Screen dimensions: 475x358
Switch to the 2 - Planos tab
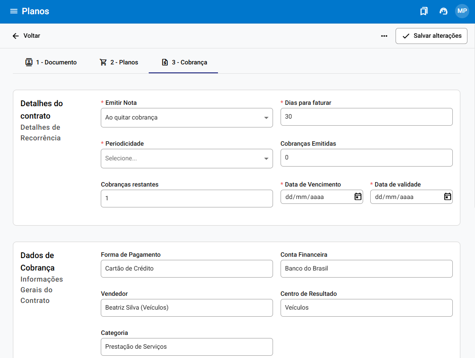tap(119, 62)
